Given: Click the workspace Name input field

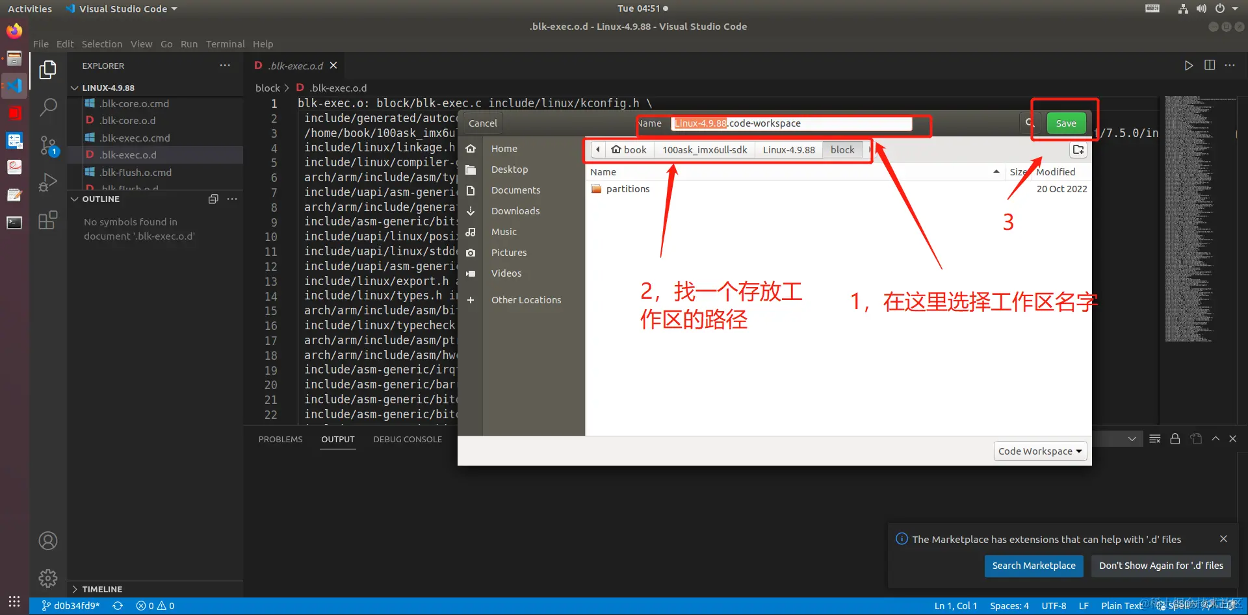Looking at the screenshot, I should coord(792,123).
